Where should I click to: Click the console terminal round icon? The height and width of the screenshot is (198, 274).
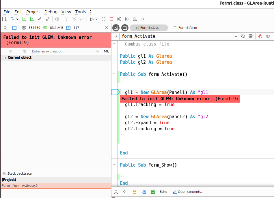pos(116,28)
